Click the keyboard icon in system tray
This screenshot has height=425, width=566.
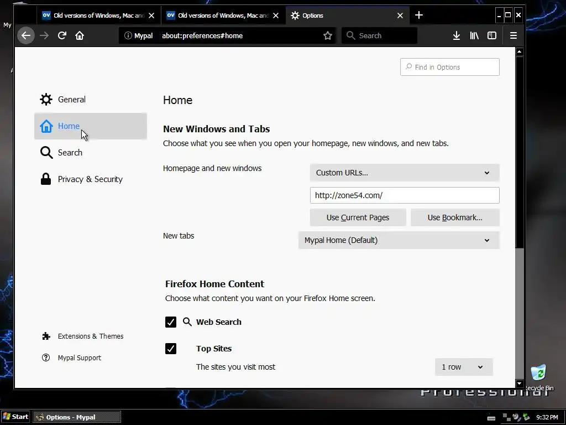click(x=491, y=418)
